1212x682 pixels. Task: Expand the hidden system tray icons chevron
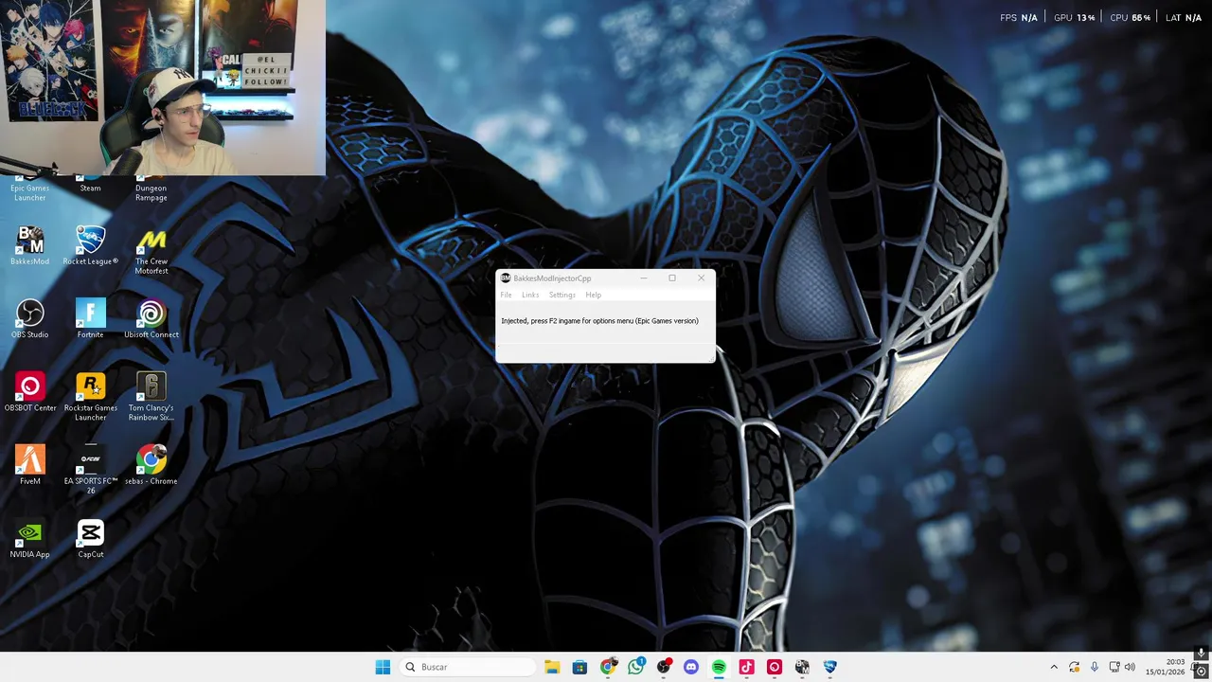1054,668
